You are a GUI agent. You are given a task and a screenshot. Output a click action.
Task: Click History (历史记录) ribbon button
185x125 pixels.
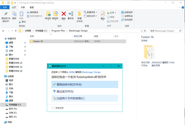pos(113,21)
